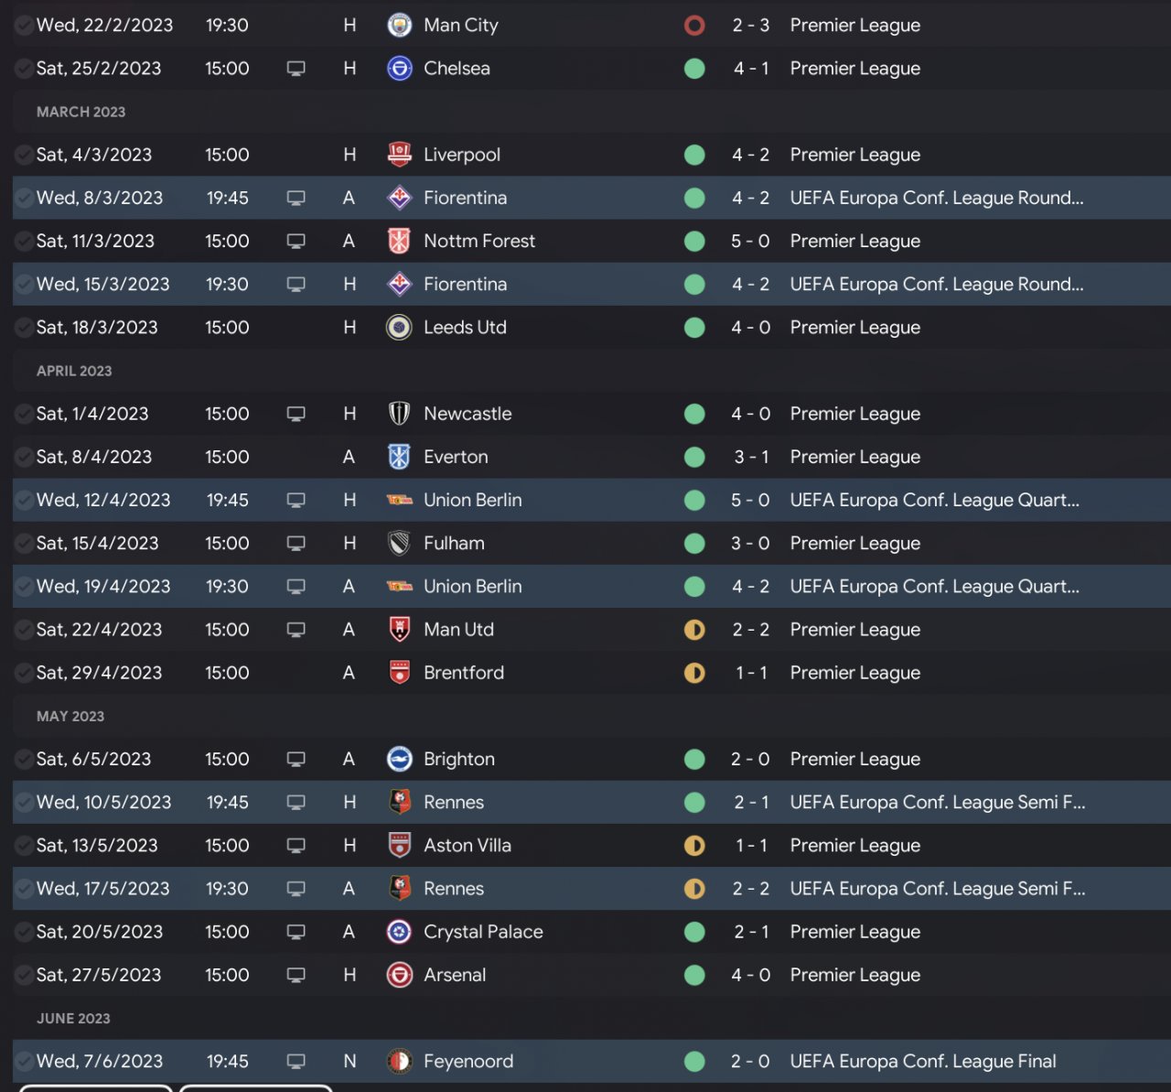This screenshot has height=1092, width=1171.
Task: Click the Man City club badge
Action: point(400,26)
